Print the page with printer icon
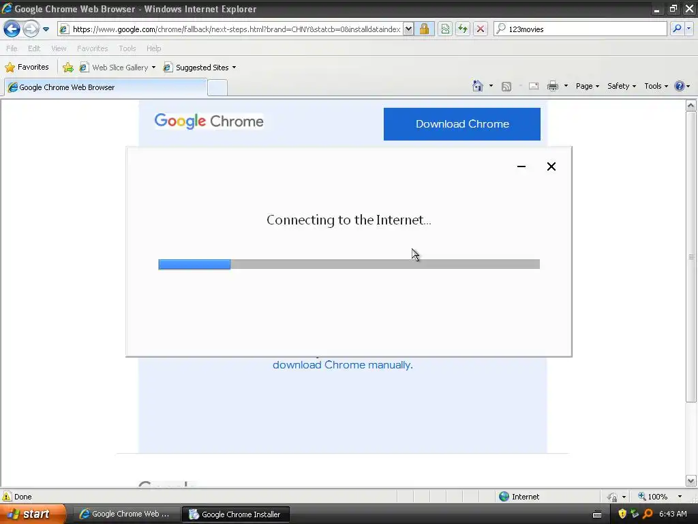This screenshot has width=698, height=524. [552, 86]
